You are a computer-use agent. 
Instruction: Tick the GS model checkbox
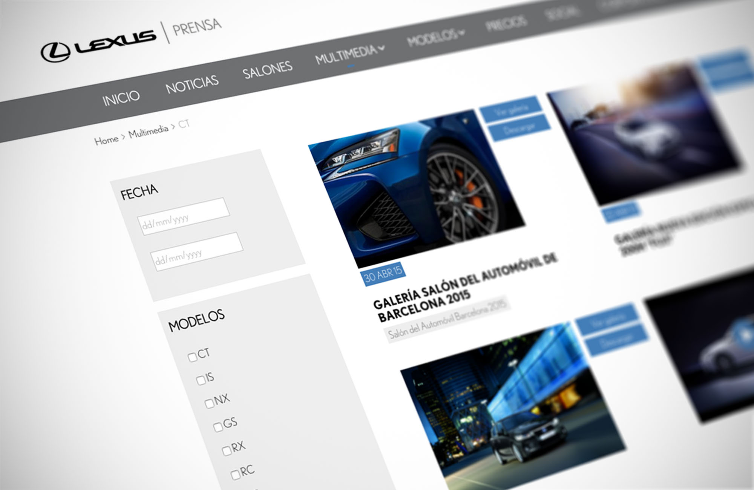218,427
